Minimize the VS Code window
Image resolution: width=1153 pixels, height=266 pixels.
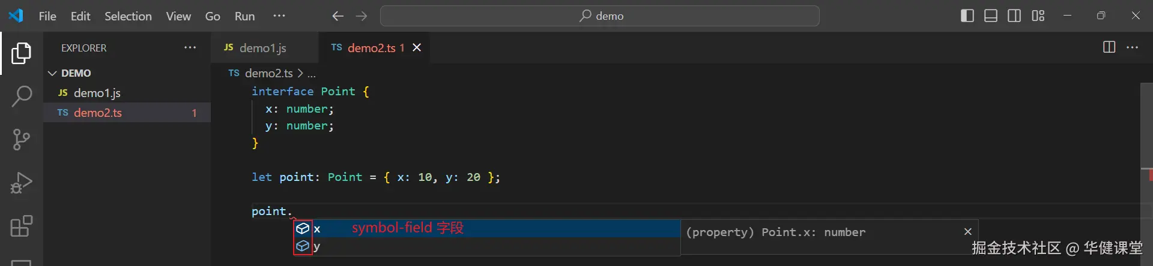tap(1067, 16)
